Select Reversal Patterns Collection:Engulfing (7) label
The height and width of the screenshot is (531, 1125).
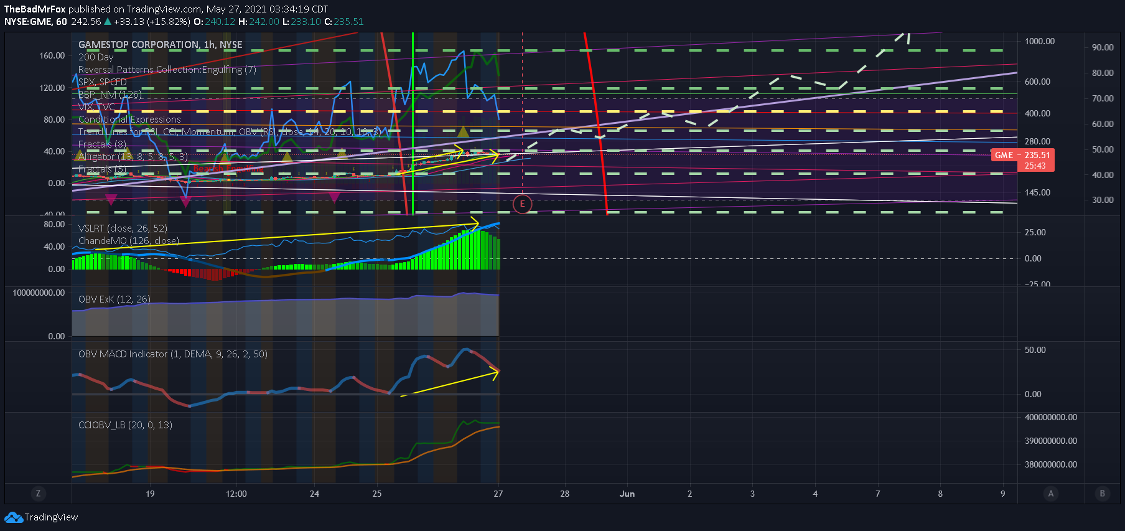pos(167,70)
